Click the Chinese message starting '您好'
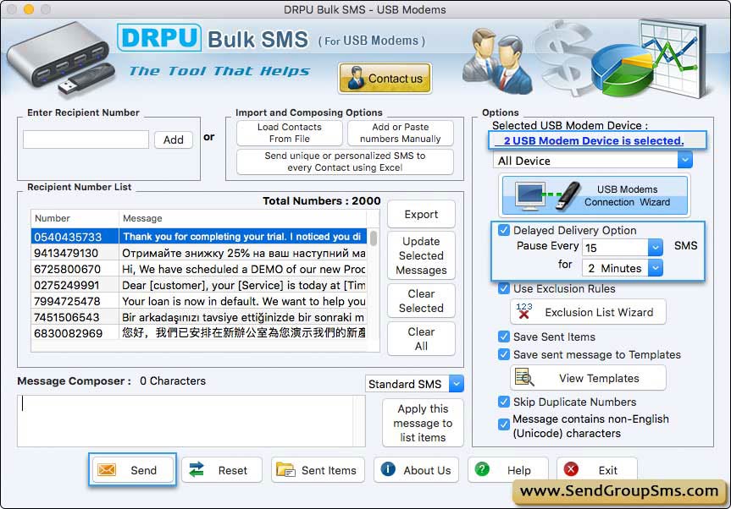 [x=244, y=333]
